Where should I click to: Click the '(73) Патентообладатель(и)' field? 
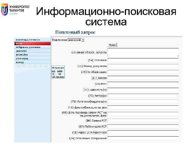point(143,102)
